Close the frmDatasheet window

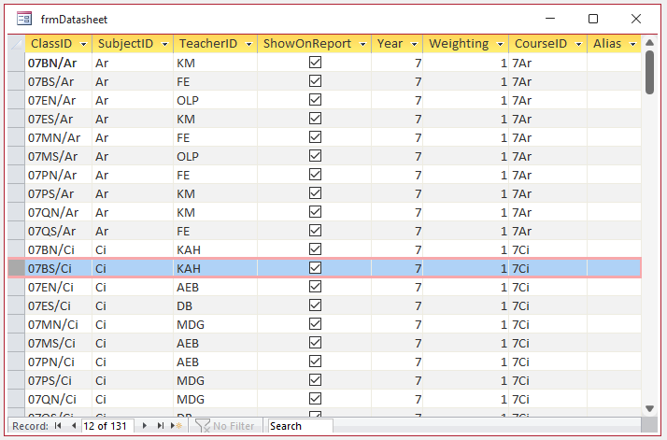click(636, 19)
